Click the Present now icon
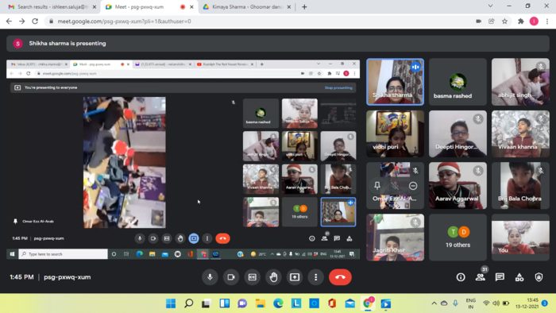 295,277
